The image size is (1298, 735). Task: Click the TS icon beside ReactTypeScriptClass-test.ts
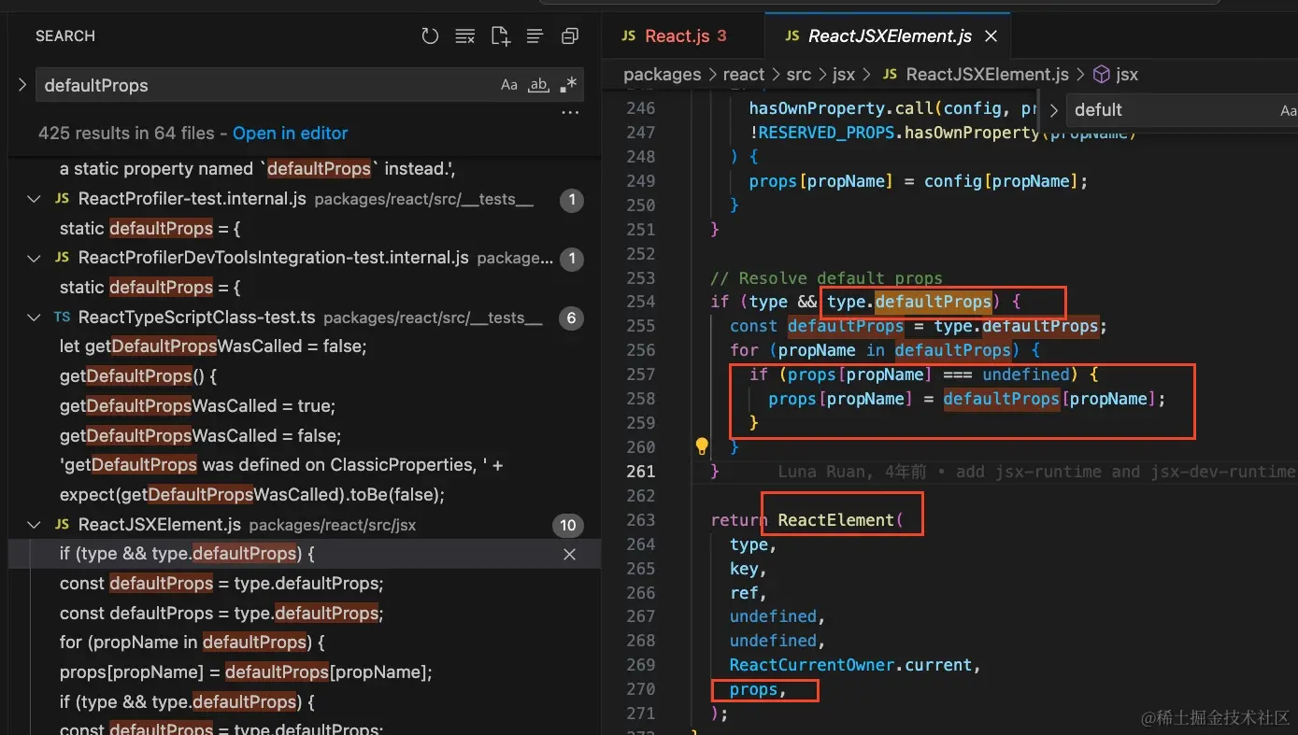pos(63,318)
